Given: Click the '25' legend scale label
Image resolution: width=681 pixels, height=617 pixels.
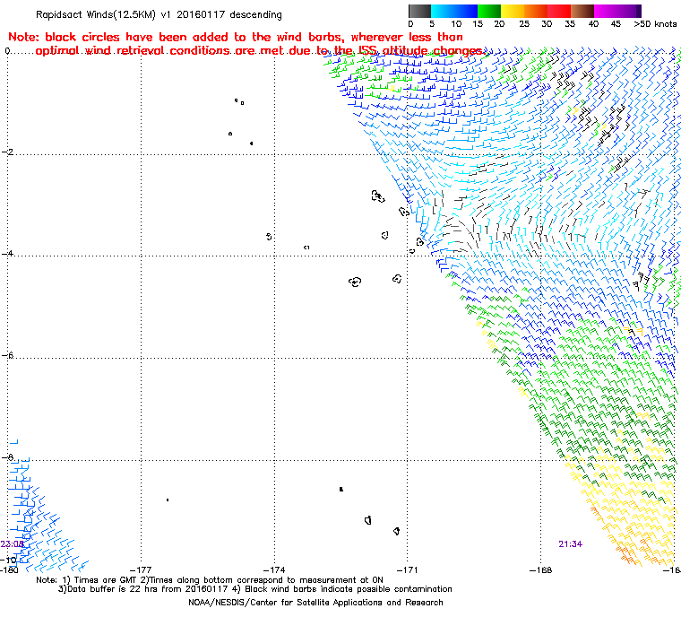Looking at the screenshot, I should tap(524, 24).
